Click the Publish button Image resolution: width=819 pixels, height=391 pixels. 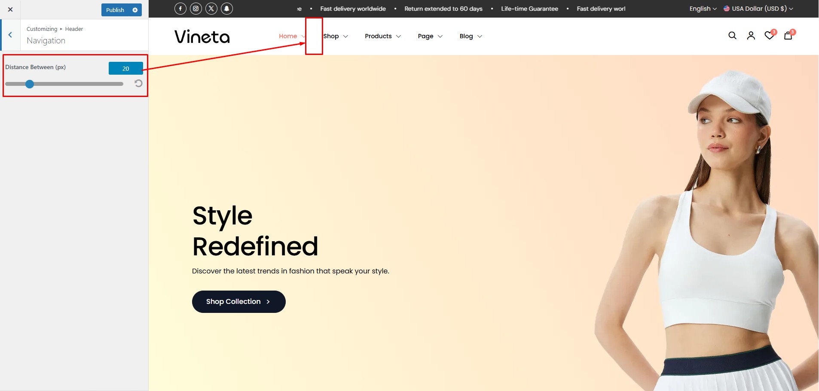(x=115, y=10)
